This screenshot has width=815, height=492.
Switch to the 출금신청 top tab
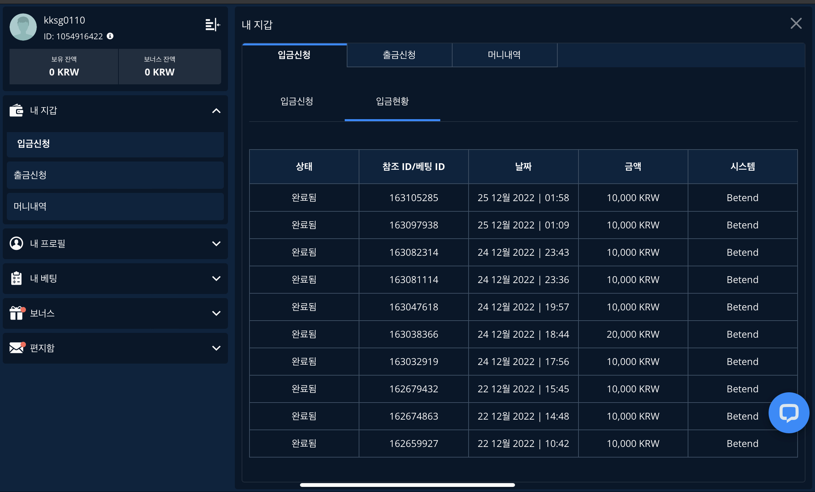tap(399, 55)
